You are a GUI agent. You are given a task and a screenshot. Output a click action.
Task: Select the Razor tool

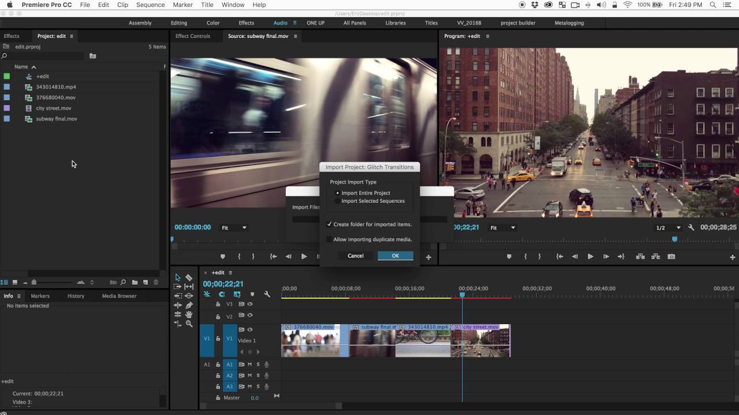coord(189,277)
